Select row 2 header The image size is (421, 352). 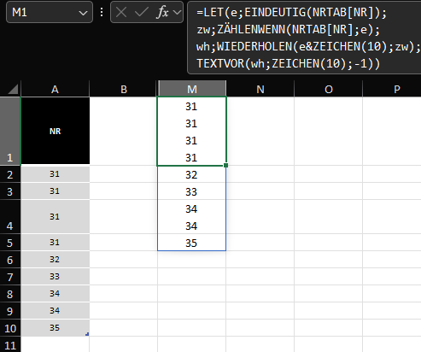click(10, 174)
